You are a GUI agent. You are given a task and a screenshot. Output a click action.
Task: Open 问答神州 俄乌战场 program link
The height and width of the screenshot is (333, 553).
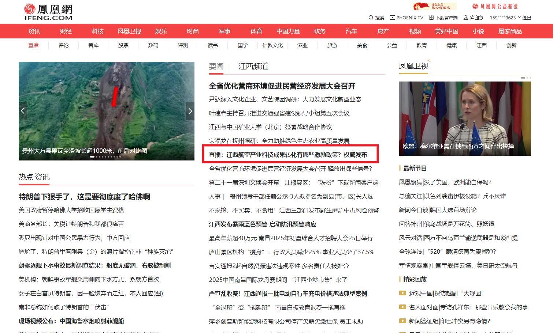[x=446, y=224]
